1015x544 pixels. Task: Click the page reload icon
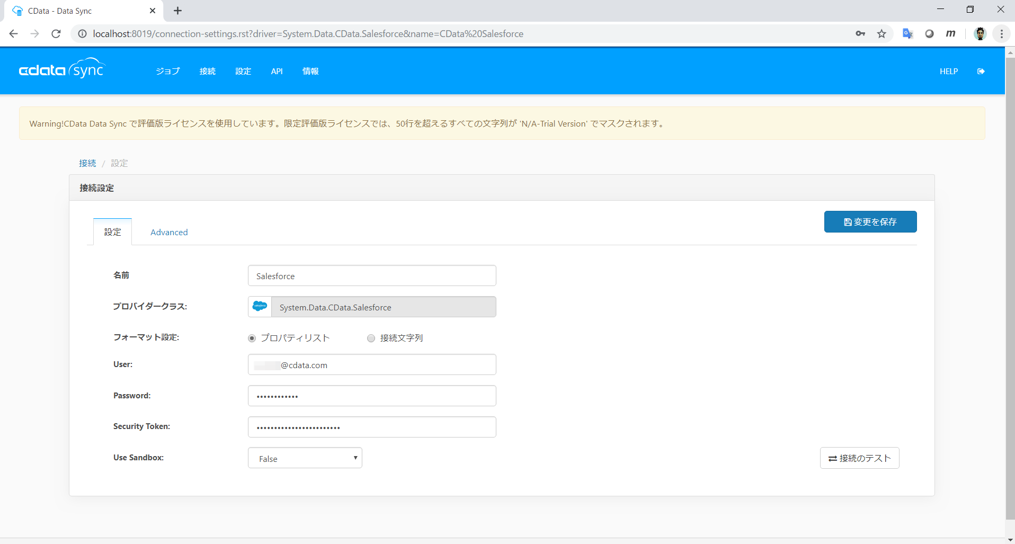point(56,33)
